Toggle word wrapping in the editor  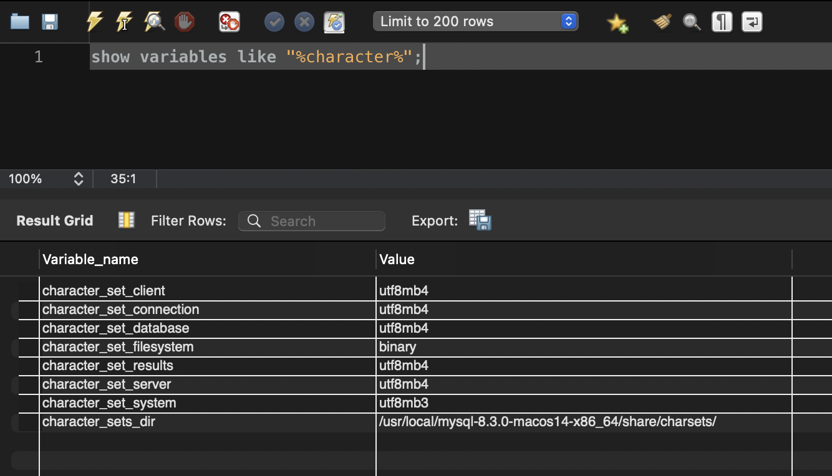click(x=752, y=21)
